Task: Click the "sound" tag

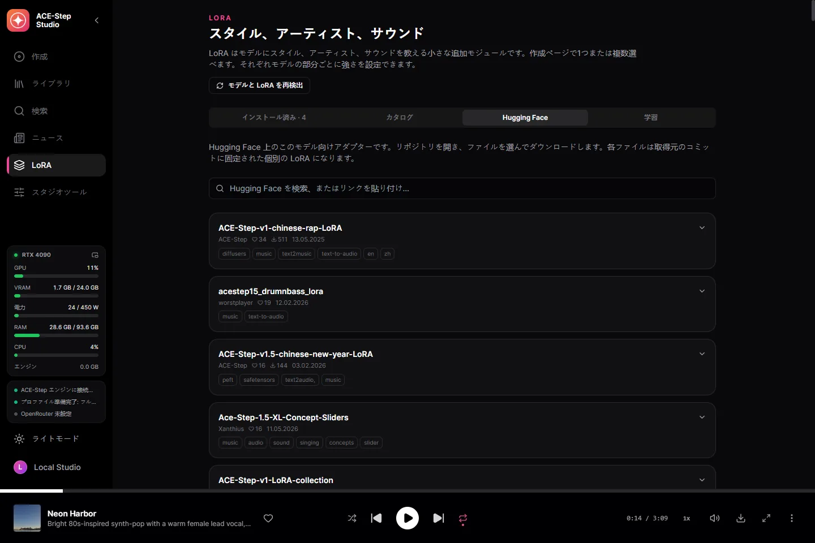Action: [281, 443]
